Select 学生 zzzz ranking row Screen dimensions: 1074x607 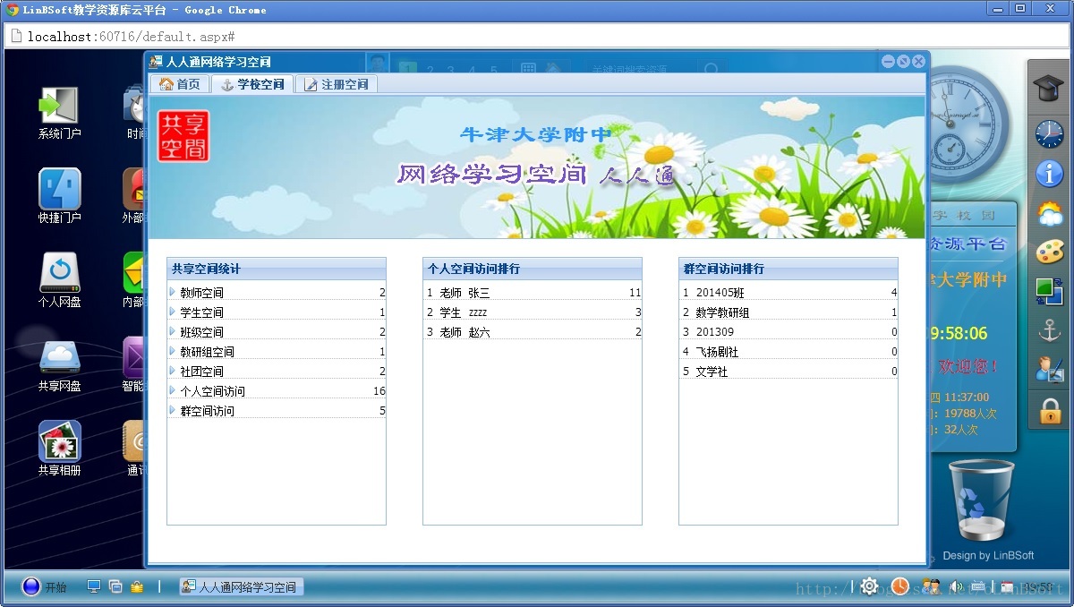click(533, 312)
